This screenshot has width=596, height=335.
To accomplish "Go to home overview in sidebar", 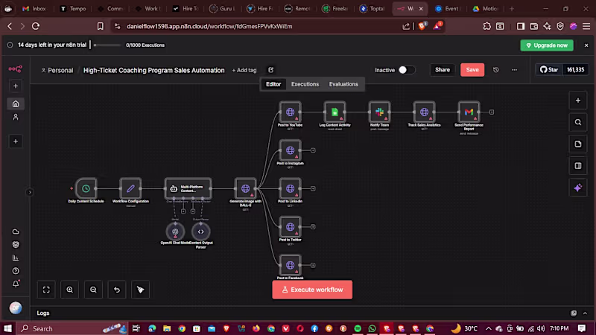I will tap(16, 103).
